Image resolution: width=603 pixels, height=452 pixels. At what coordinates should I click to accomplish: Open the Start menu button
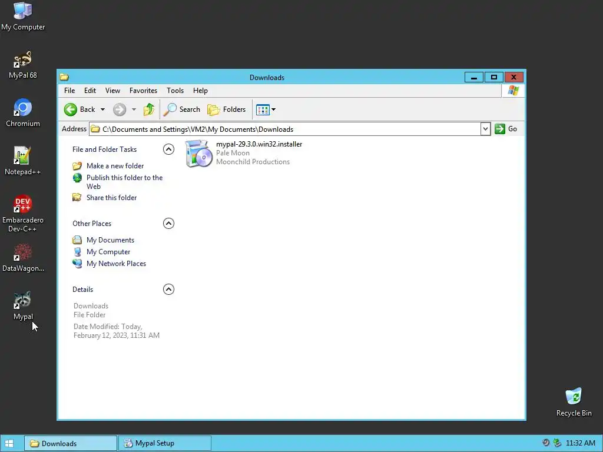[x=9, y=443]
